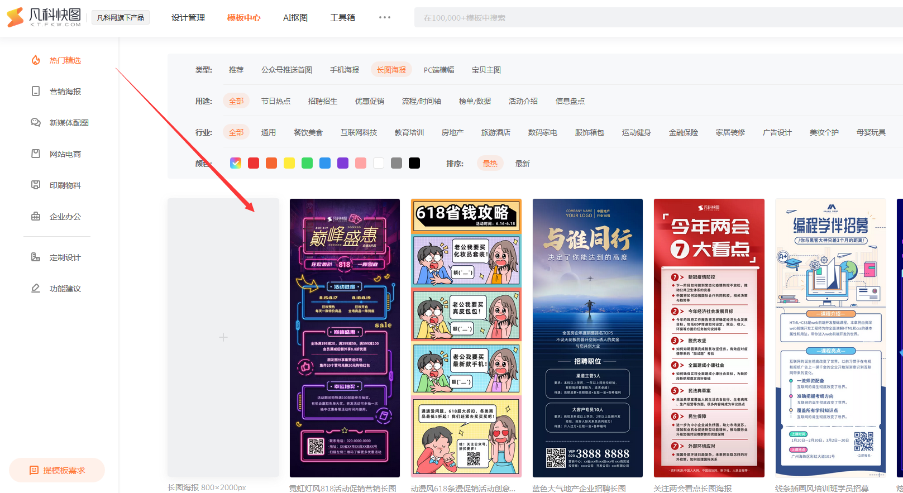The image size is (903, 493).
Task: Select the 定制设计 icon in sidebar
Action: (36, 257)
